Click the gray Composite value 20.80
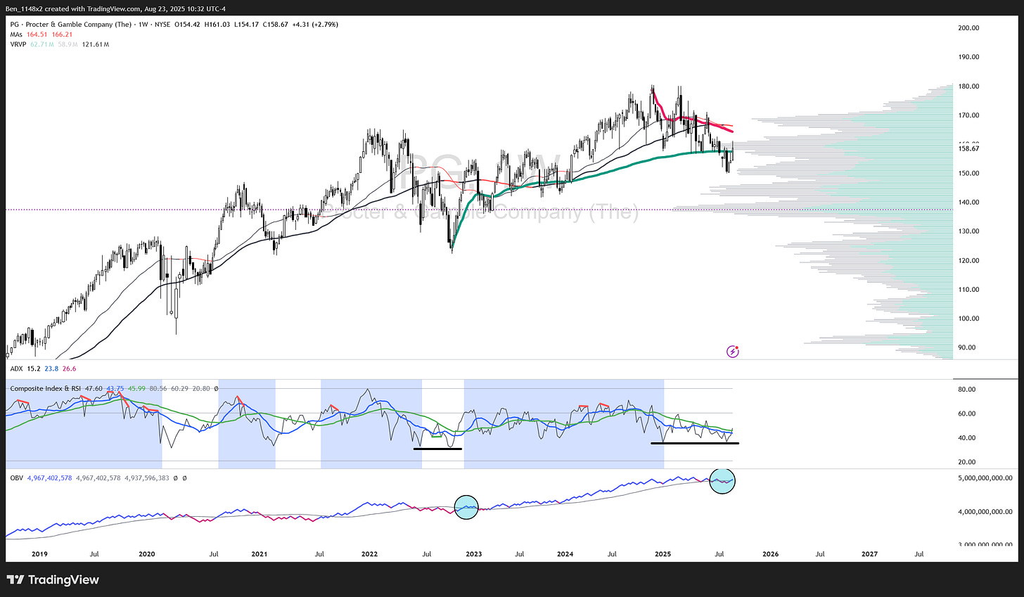 coord(203,388)
